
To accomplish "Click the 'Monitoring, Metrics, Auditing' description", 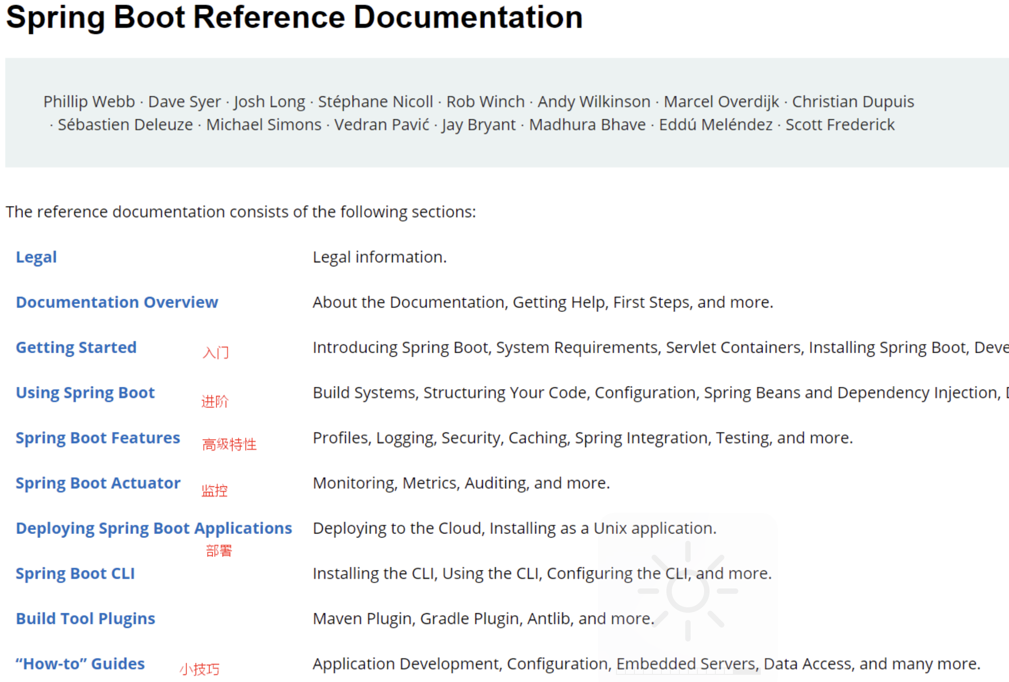I will (461, 483).
